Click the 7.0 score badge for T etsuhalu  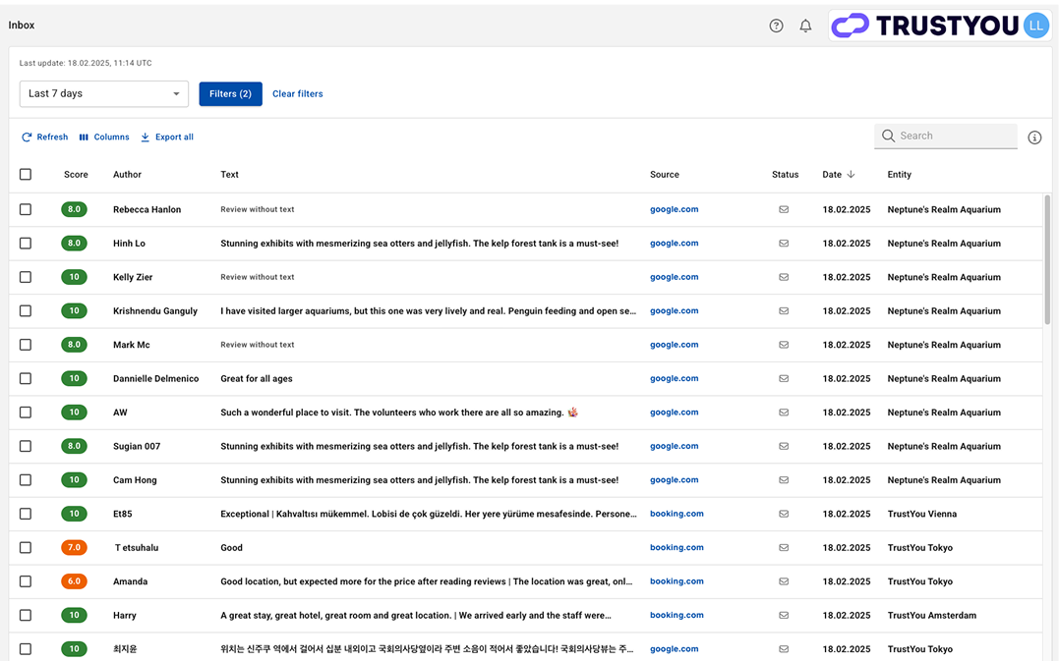75,548
